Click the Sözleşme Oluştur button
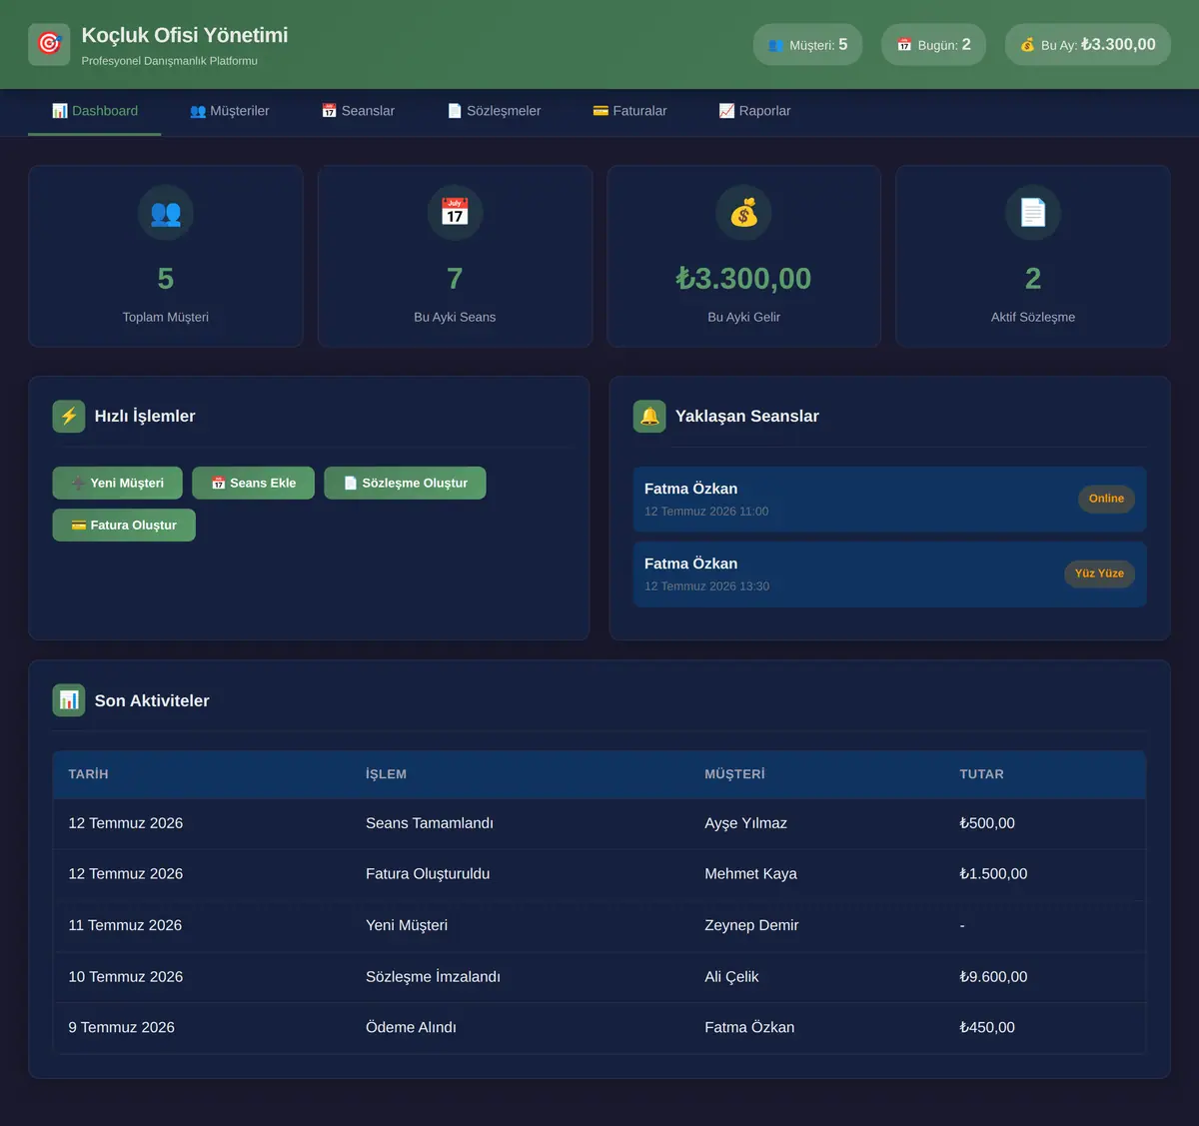Screen dimensions: 1199x1126 click(405, 483)
